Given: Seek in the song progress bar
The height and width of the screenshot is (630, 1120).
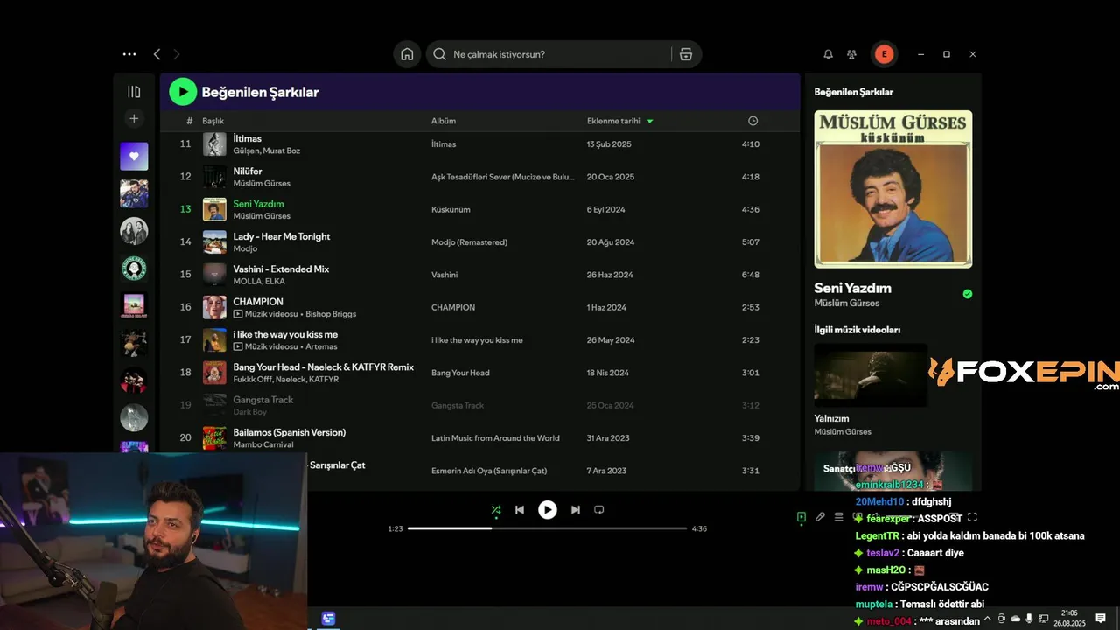Looking at the screenshot, I should point(547,528).
